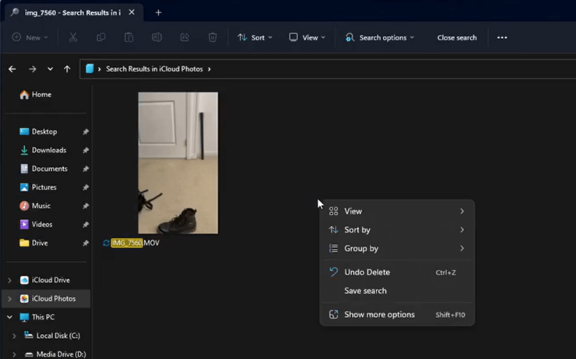This screenshot has width=576, height=359.
Task: Click the Close search button
Action: 457,37
